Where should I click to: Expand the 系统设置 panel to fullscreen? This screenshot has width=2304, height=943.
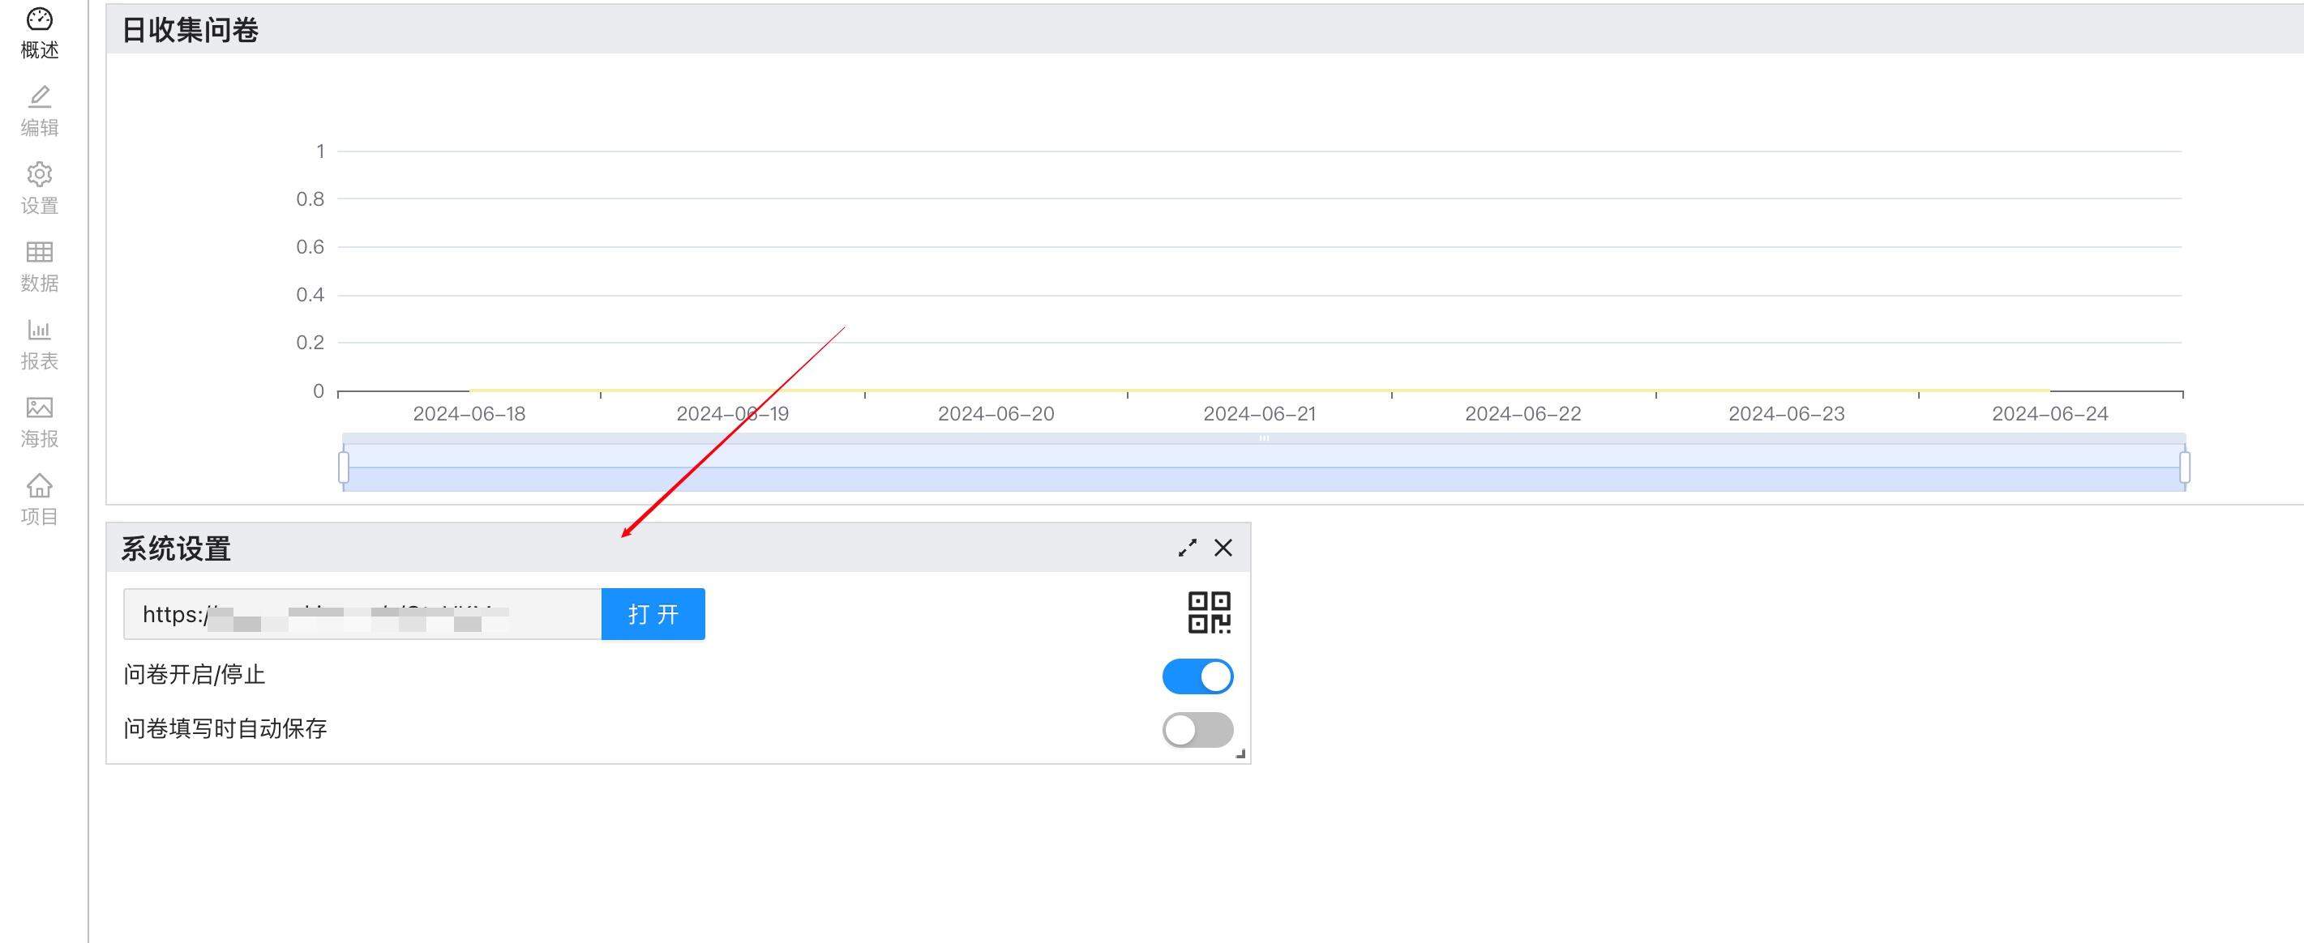pos(1187,548)
